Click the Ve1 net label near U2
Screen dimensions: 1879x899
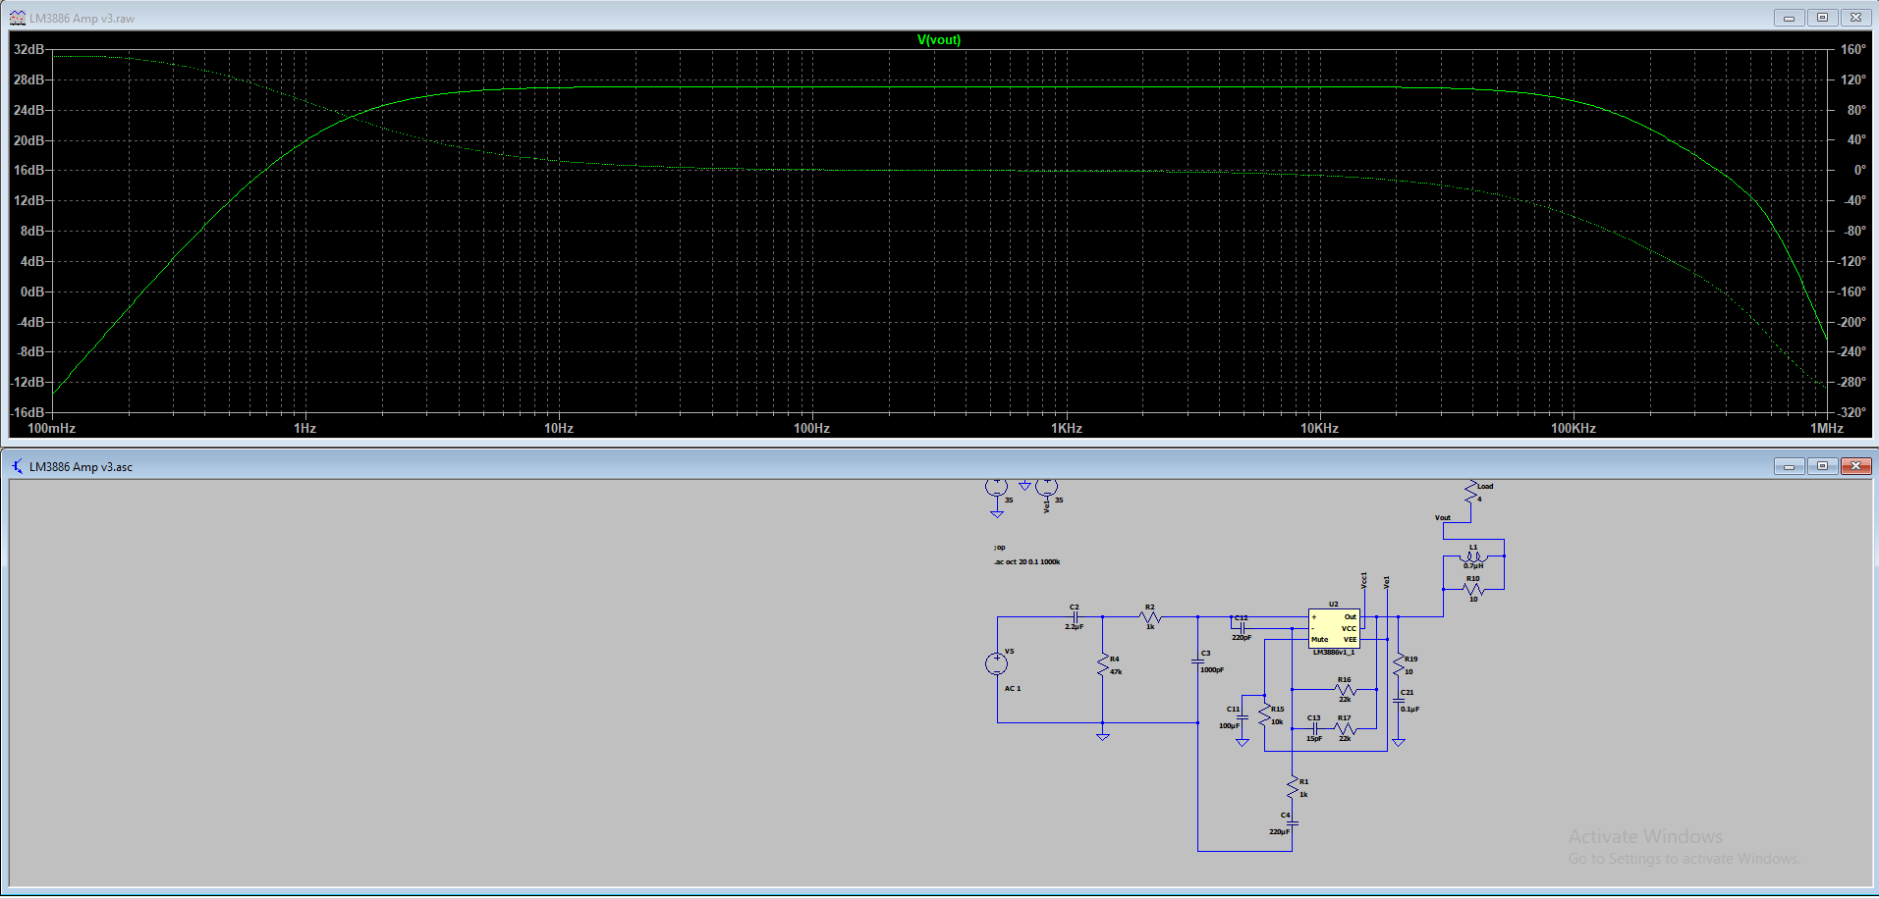click(x=1386, y=582)
